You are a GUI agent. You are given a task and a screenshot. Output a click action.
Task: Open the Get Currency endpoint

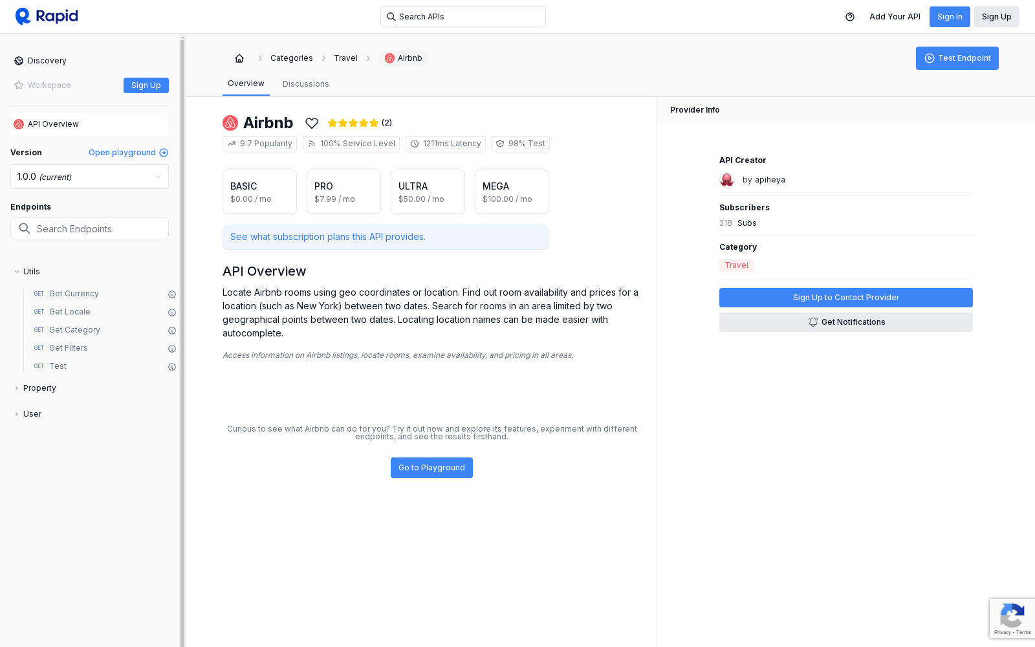coord(74,294)
